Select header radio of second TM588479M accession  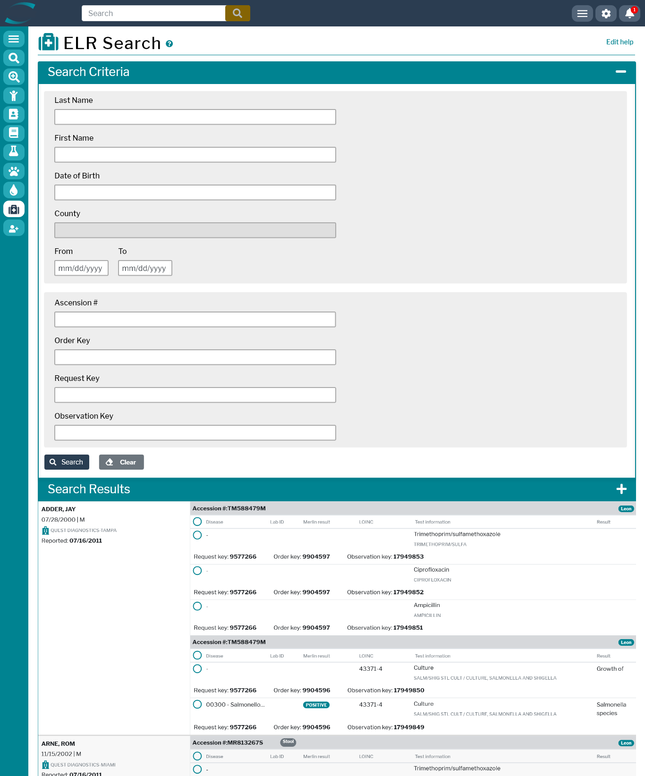coord(197,655)
